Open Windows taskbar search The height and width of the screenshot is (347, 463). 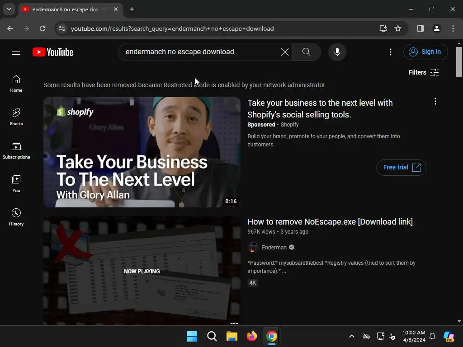pos(212,336)
